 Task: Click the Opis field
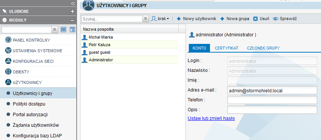coord(272,110)
